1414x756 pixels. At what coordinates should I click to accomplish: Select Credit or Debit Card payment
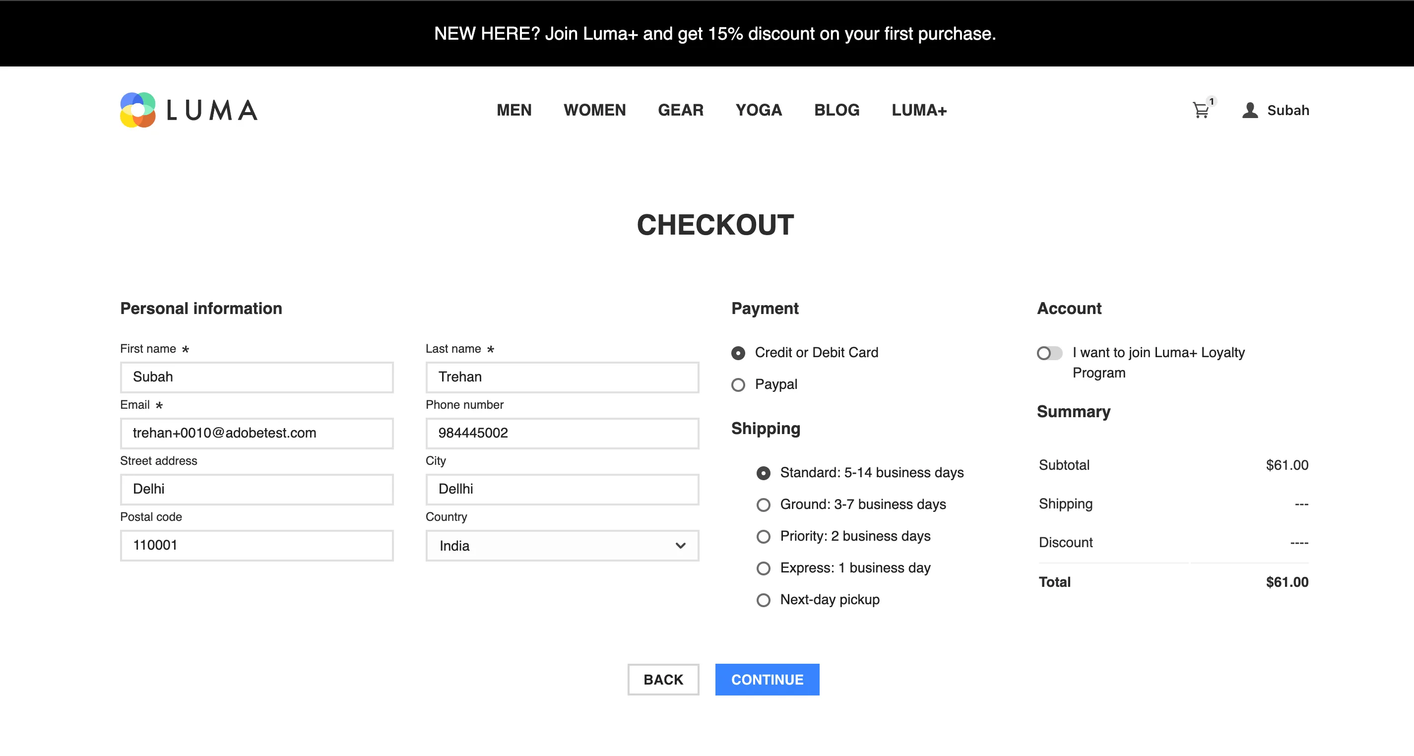tap(738, 353)
